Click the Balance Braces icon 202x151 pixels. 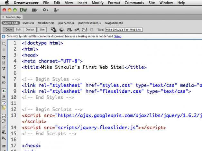[4, 83]
